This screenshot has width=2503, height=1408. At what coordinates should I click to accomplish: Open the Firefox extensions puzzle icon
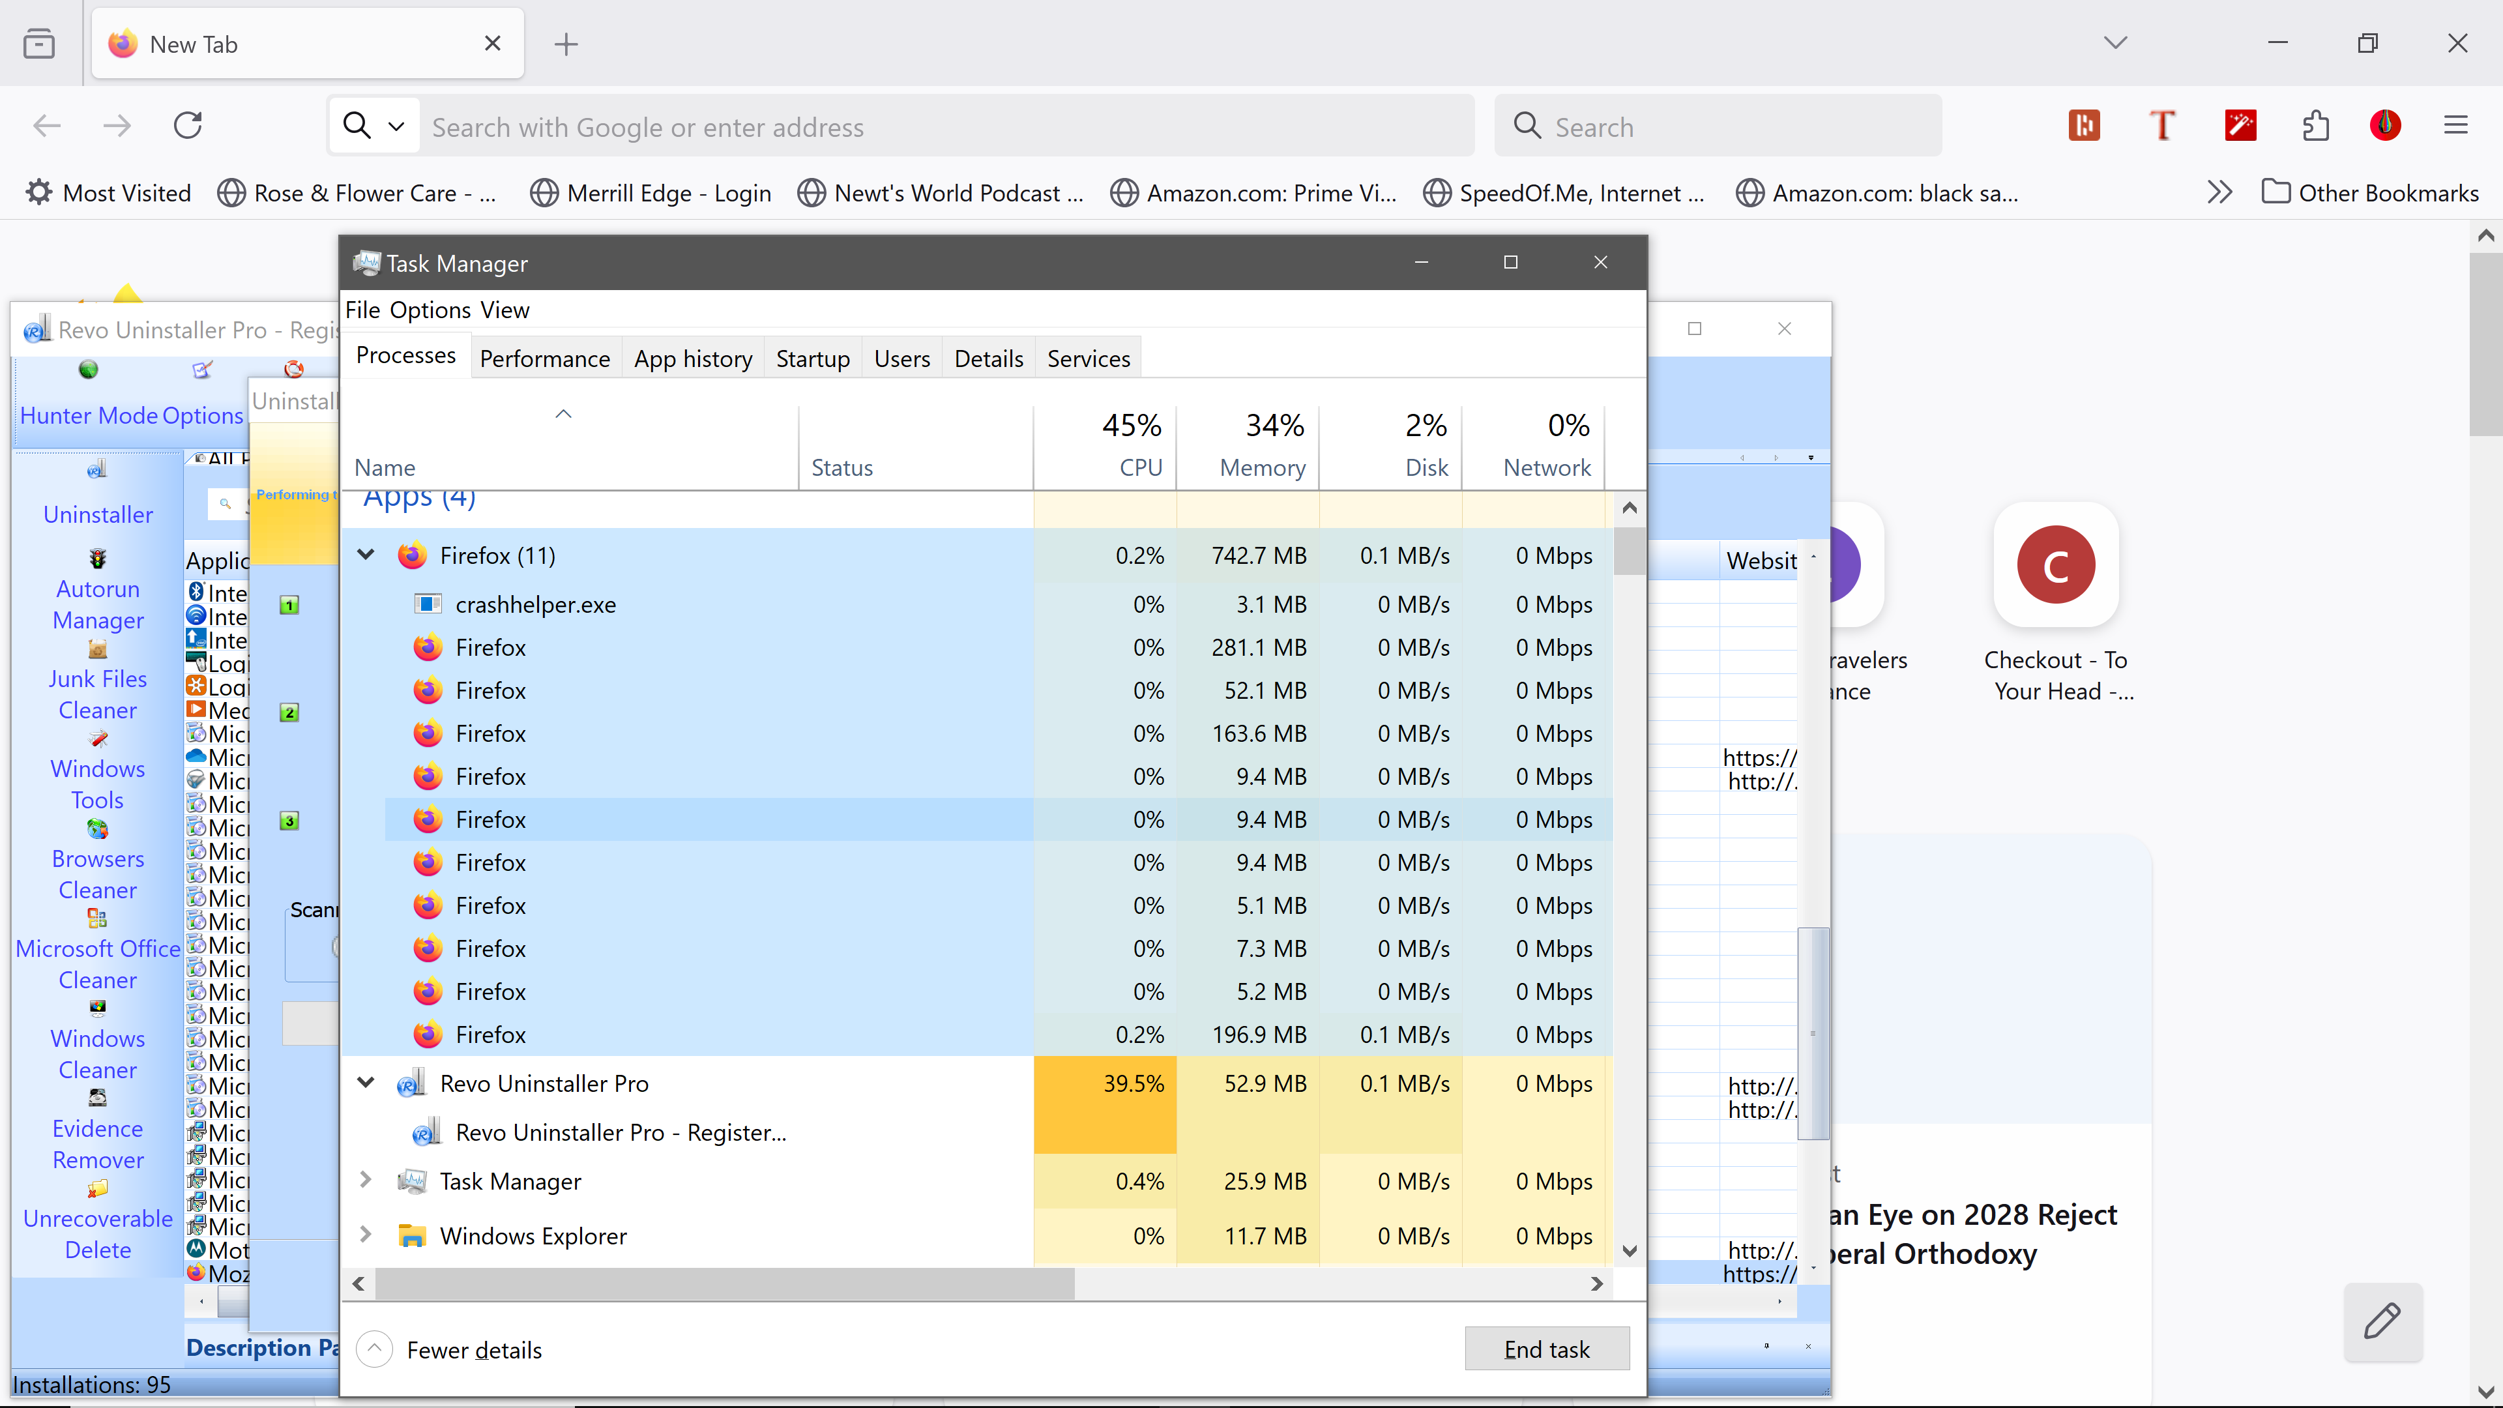click(2315, 125)
